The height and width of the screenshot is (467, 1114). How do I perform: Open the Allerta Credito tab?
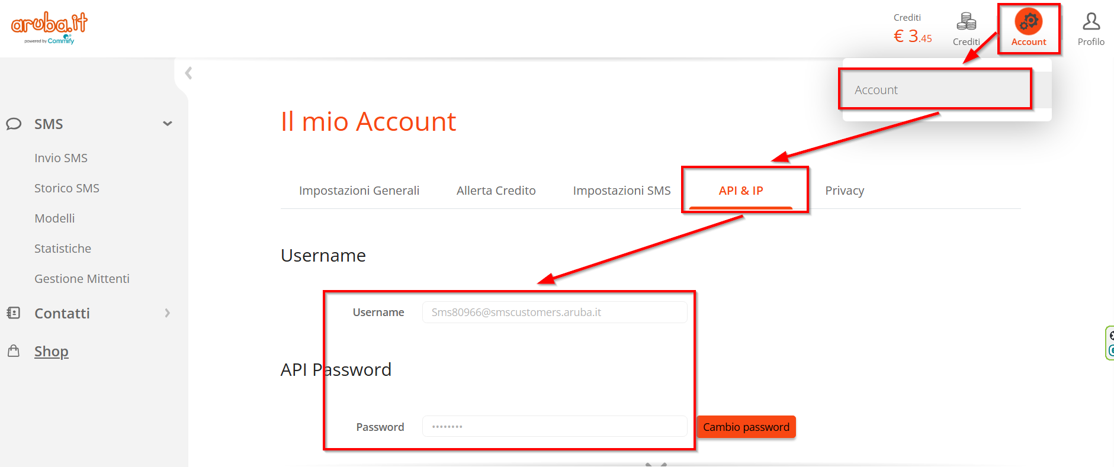(x=496, y=191)
